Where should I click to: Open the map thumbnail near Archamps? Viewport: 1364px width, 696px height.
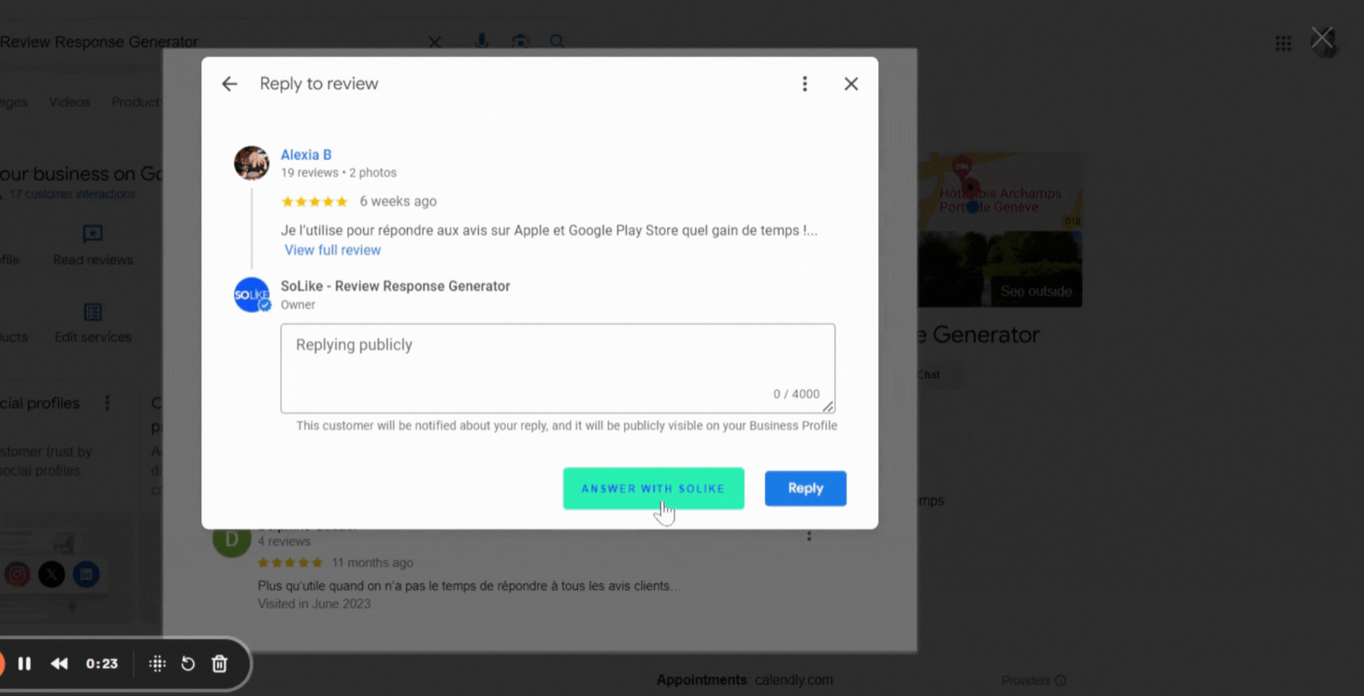[x=1000, y=191]
